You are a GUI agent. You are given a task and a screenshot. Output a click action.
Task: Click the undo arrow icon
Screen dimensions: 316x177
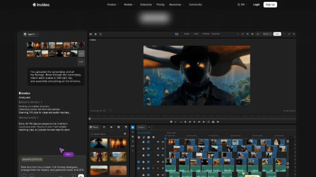pyautogui.click(x=238, y=34)
